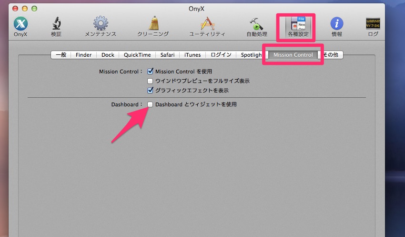Screen dimensions: 405x237
Task: Open the クリーニング broom toolbar icon
Action: tap(153, 26)
